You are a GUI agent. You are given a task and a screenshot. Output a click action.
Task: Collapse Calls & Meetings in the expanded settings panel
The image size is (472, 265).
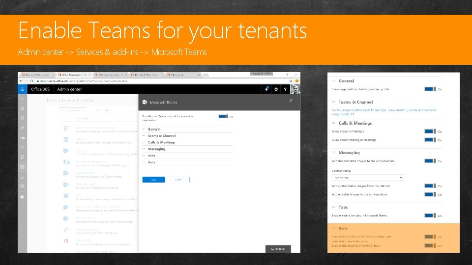[x=333, y=123]
